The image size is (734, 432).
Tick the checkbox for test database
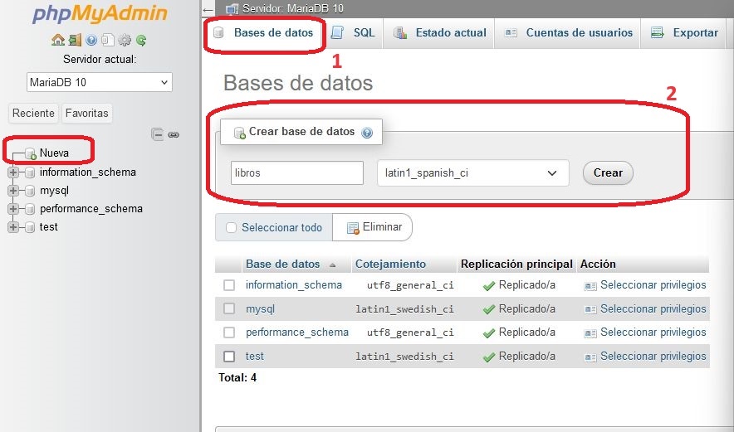229,357
